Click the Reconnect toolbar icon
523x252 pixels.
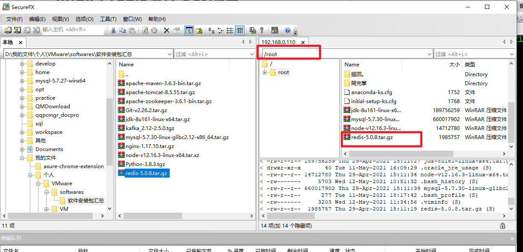tap(26, 30)
